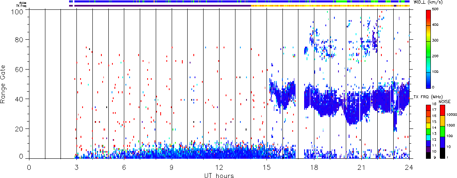Click the UT hours tick label '12'
This screenshot has height=178, width=457.
[x=219, y=167]
